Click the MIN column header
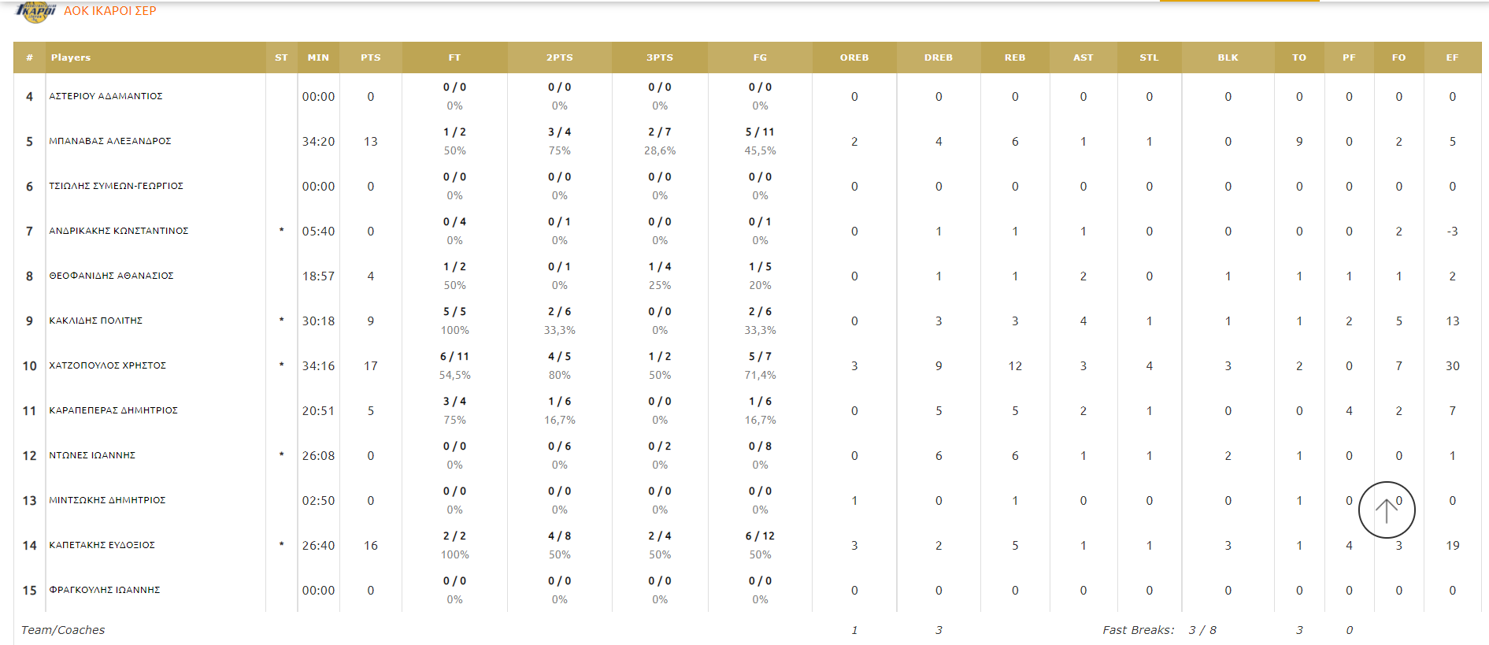This screenshot has height=645, width=1489. click(318, 57)
